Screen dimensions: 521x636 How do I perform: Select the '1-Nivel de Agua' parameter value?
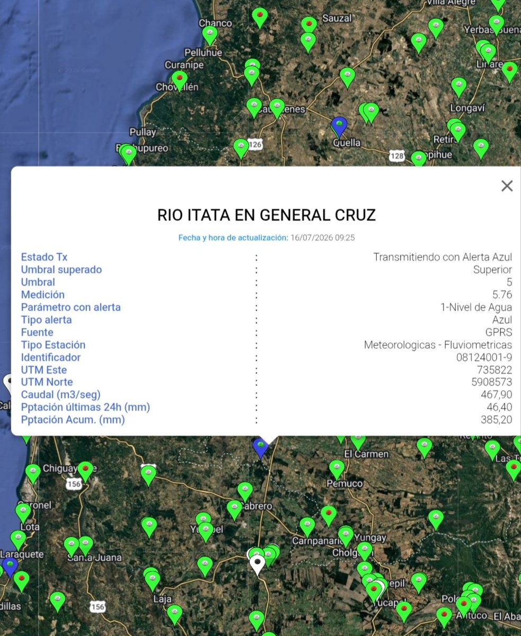(x=476, y=307)
